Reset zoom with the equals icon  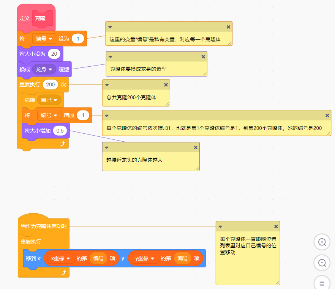click(x=322, y=283)
